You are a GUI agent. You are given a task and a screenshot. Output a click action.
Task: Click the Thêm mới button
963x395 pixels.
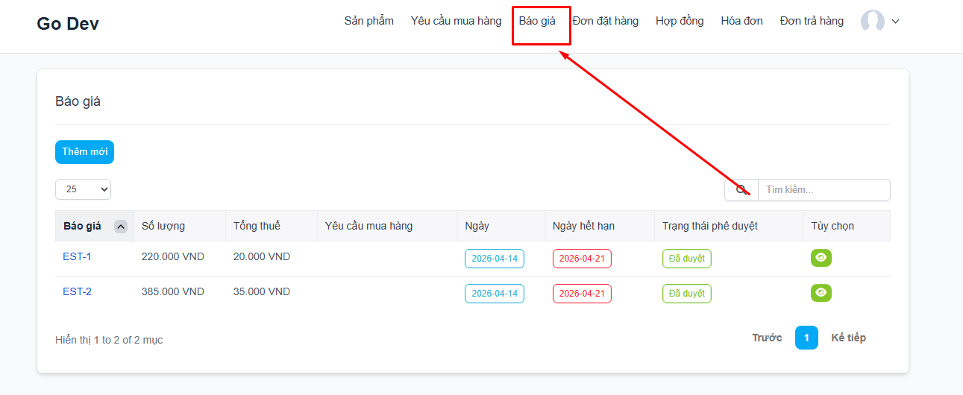84,152
